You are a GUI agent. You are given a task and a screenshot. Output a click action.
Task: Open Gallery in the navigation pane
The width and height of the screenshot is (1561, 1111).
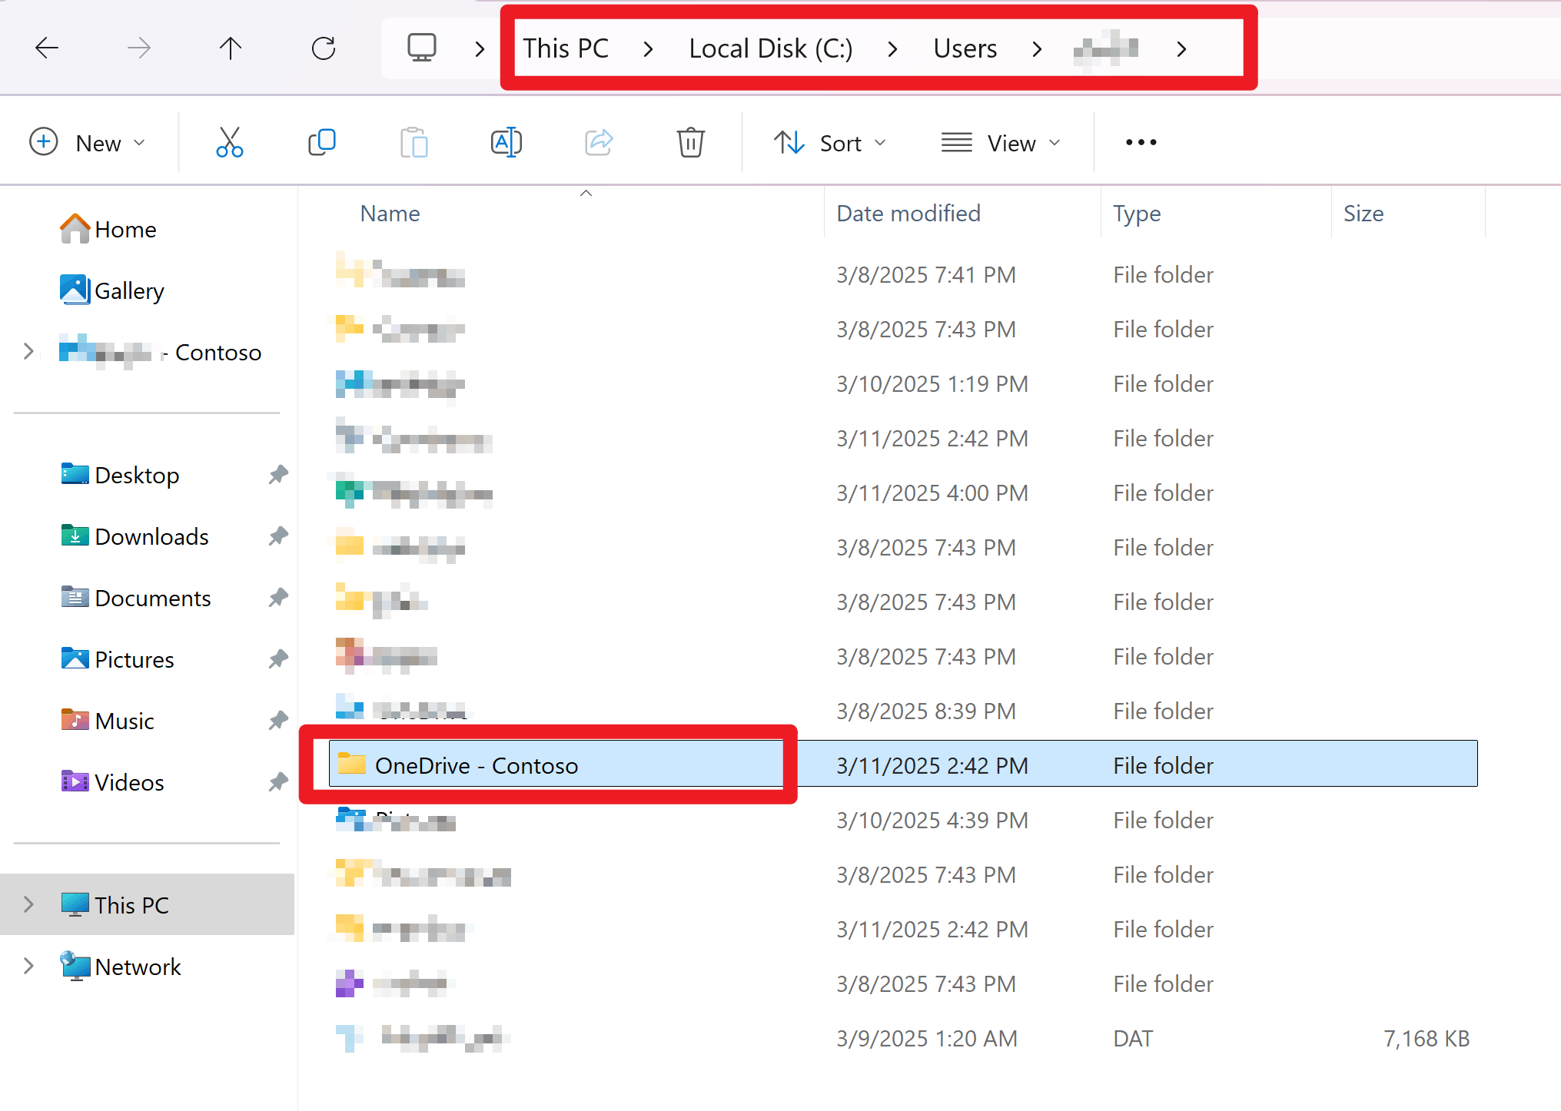coord(112,290)
